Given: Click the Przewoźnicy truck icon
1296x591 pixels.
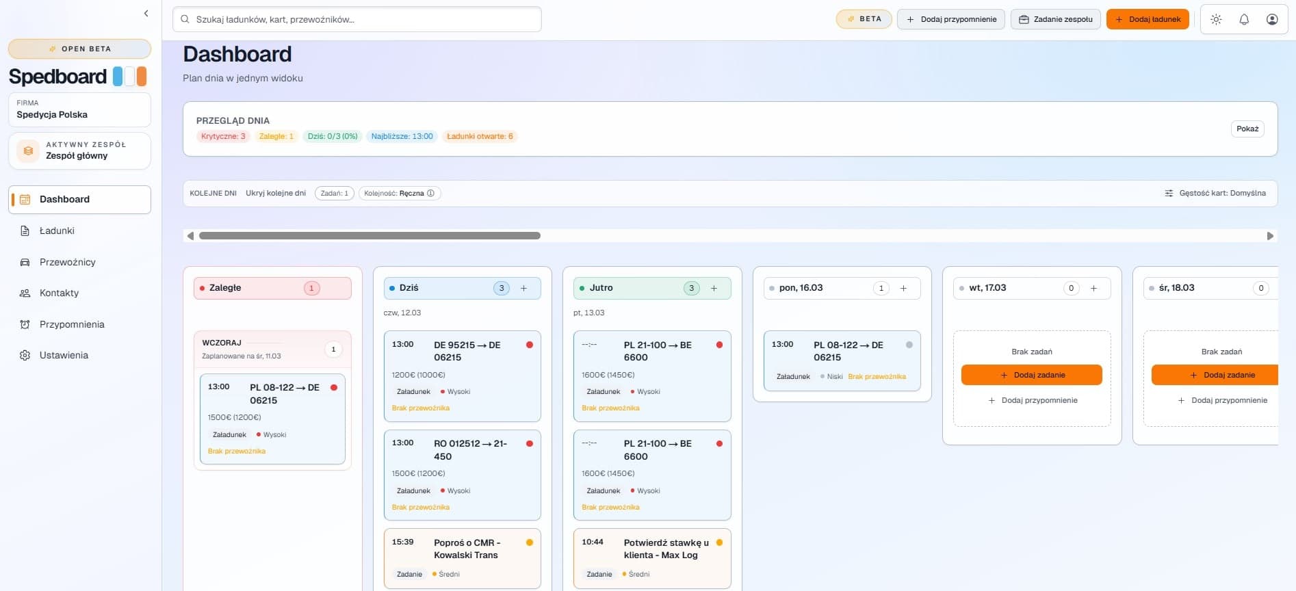Looking at the screenshot, I should (25, 262).
